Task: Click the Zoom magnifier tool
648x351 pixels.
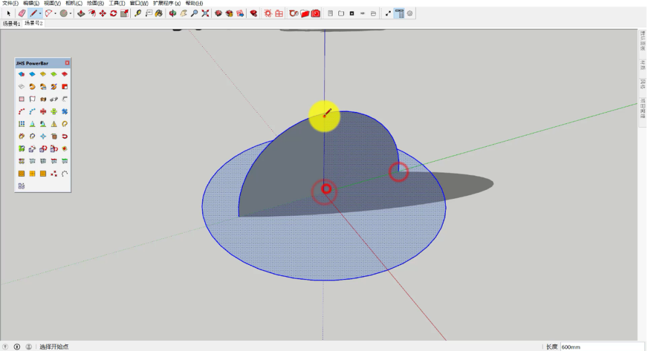Action: click(194, 14)
